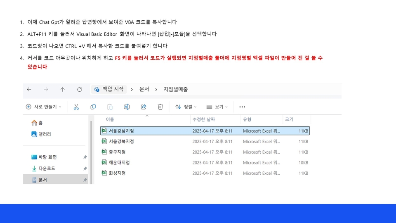Click Excel icon of 서울강북지점
The height and width of the screenshot is (223, 396).
pos(104,141)
